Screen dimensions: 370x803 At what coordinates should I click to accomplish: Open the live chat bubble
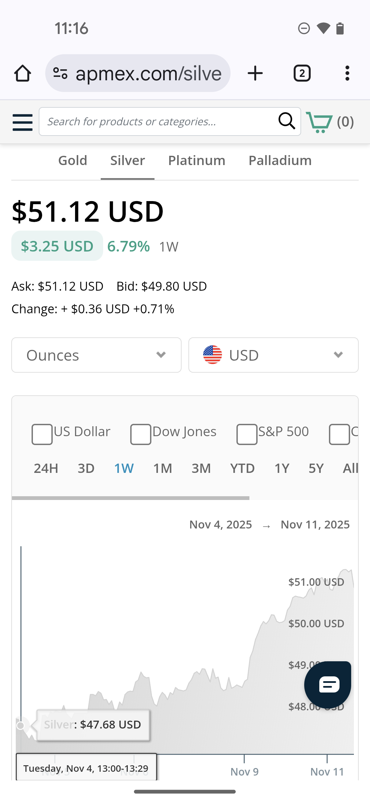click(x=328, y=685)
